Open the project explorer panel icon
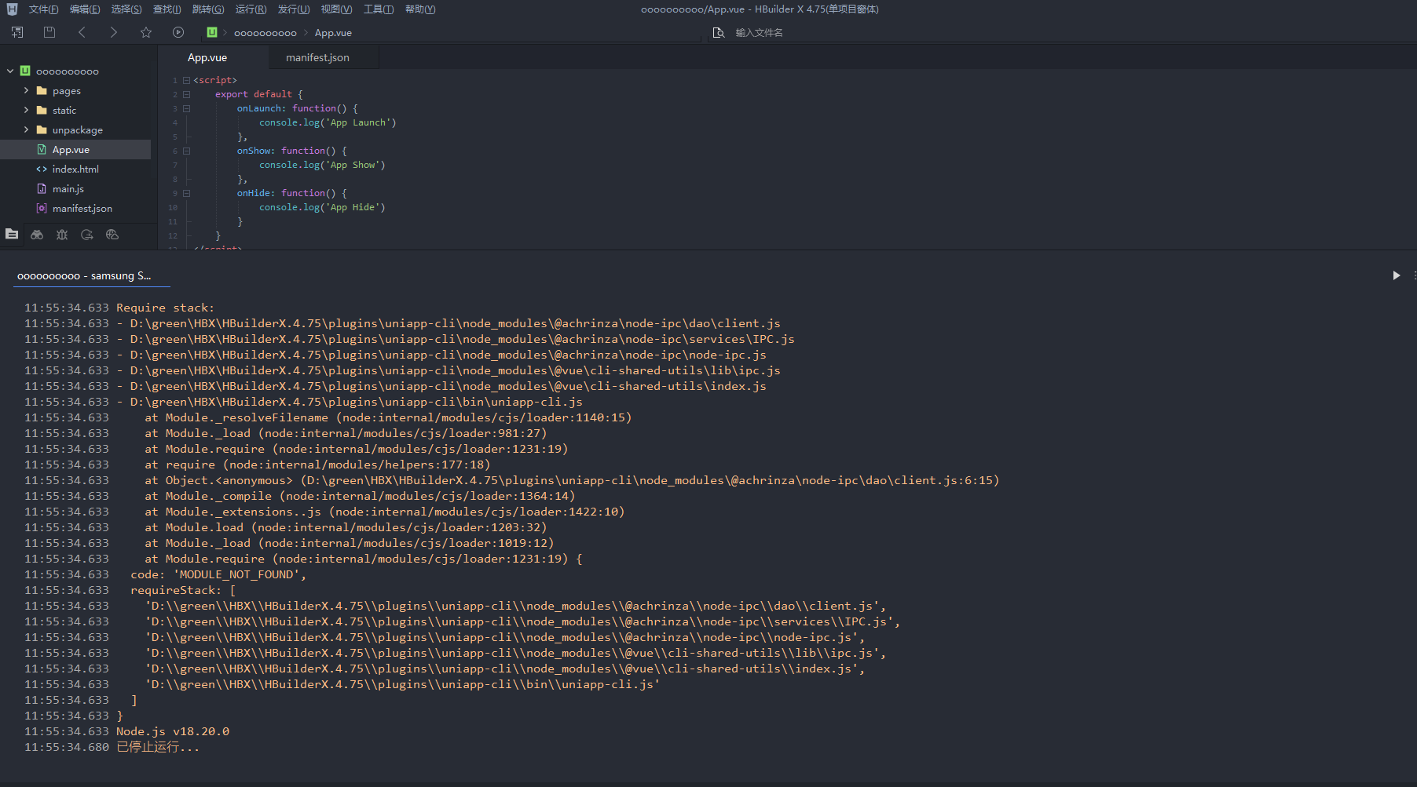 point(12,234)
